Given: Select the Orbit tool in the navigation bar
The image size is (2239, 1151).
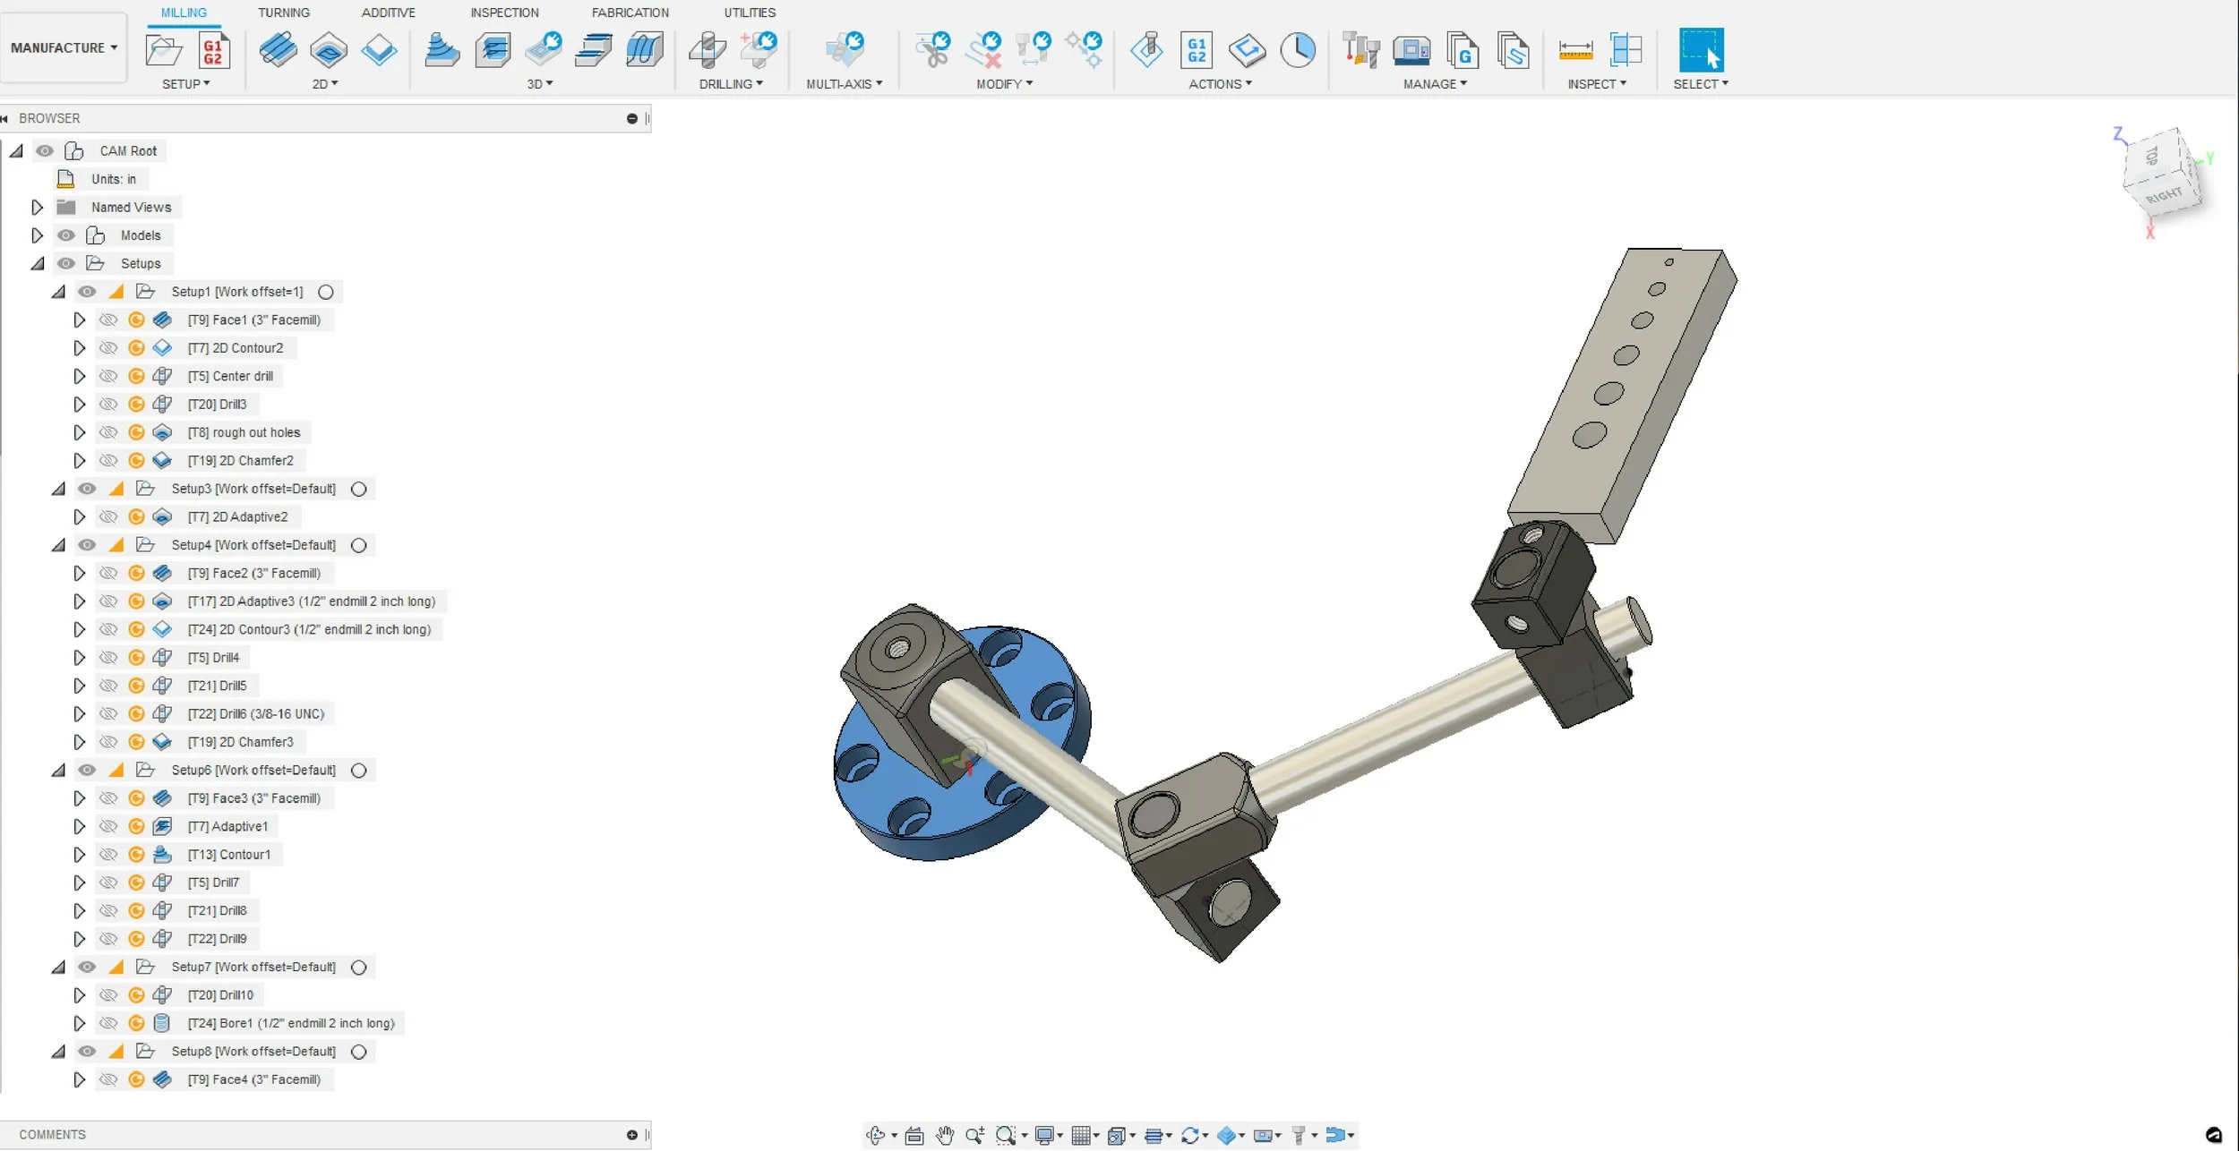Looking at the screenshot, I should [875, 1135].
